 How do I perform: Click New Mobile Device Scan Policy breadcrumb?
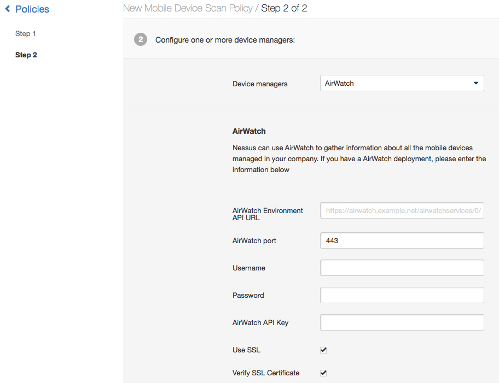(188, 8)
